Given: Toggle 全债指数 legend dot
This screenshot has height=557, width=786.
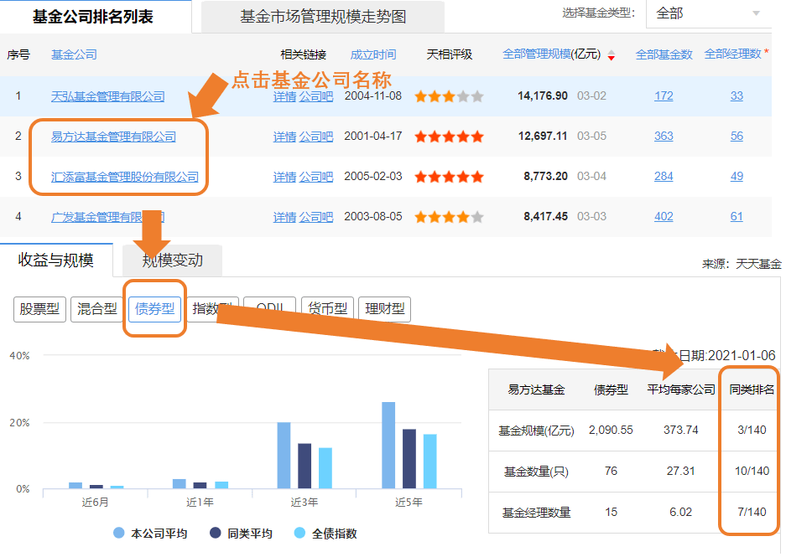Looking at the screenshot, I should click(299, 533).
